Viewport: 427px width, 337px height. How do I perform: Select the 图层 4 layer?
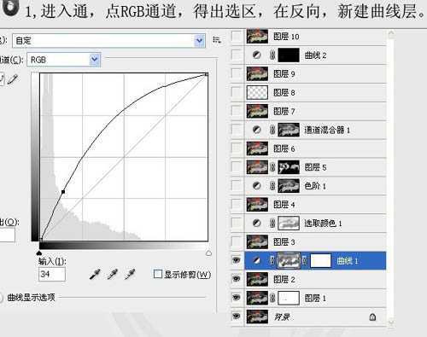315,205
